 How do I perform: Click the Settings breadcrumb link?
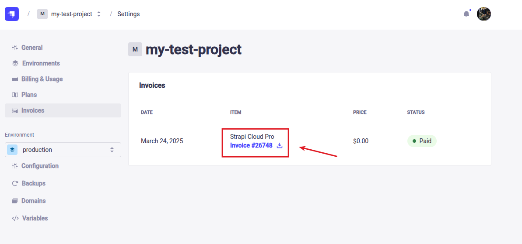[x=128, y=14]
